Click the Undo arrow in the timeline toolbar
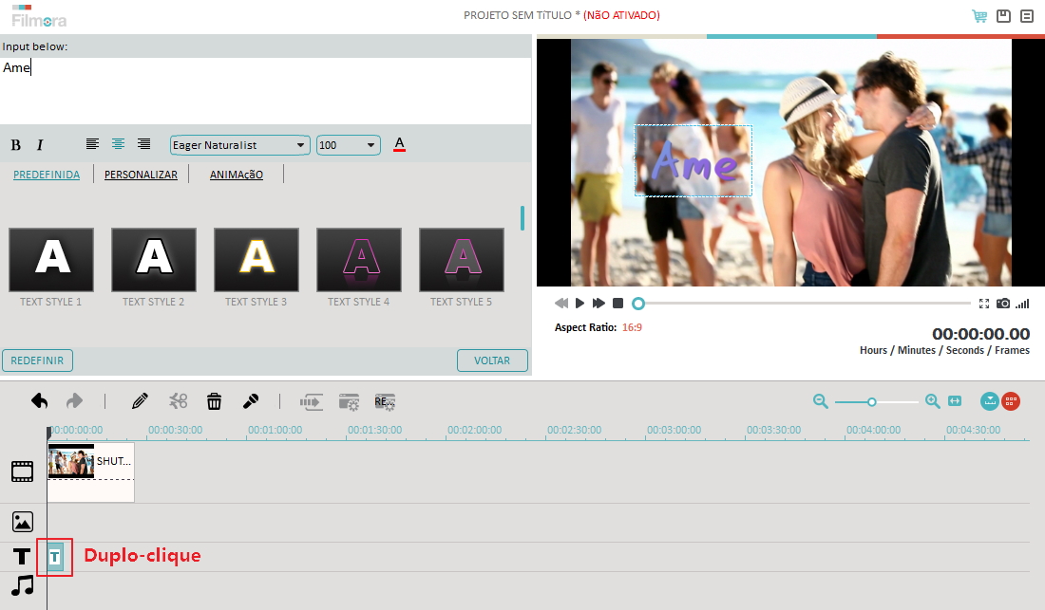This screenshot has height=610, width=1045. click(x=39, y=401)
